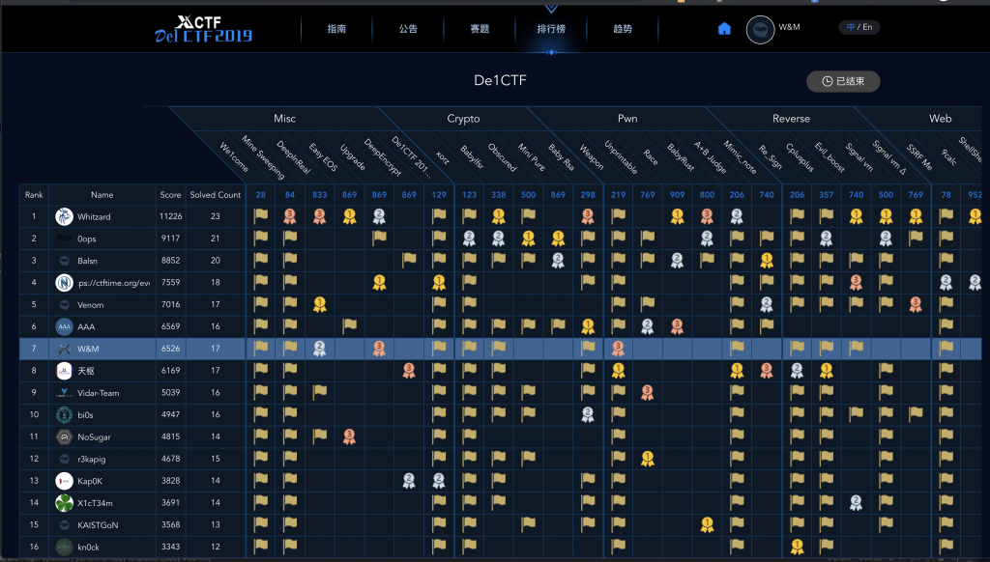Click Venom's bronze medal icon
This screenshot has height=562, width=990.
click(x=915, y=304)
